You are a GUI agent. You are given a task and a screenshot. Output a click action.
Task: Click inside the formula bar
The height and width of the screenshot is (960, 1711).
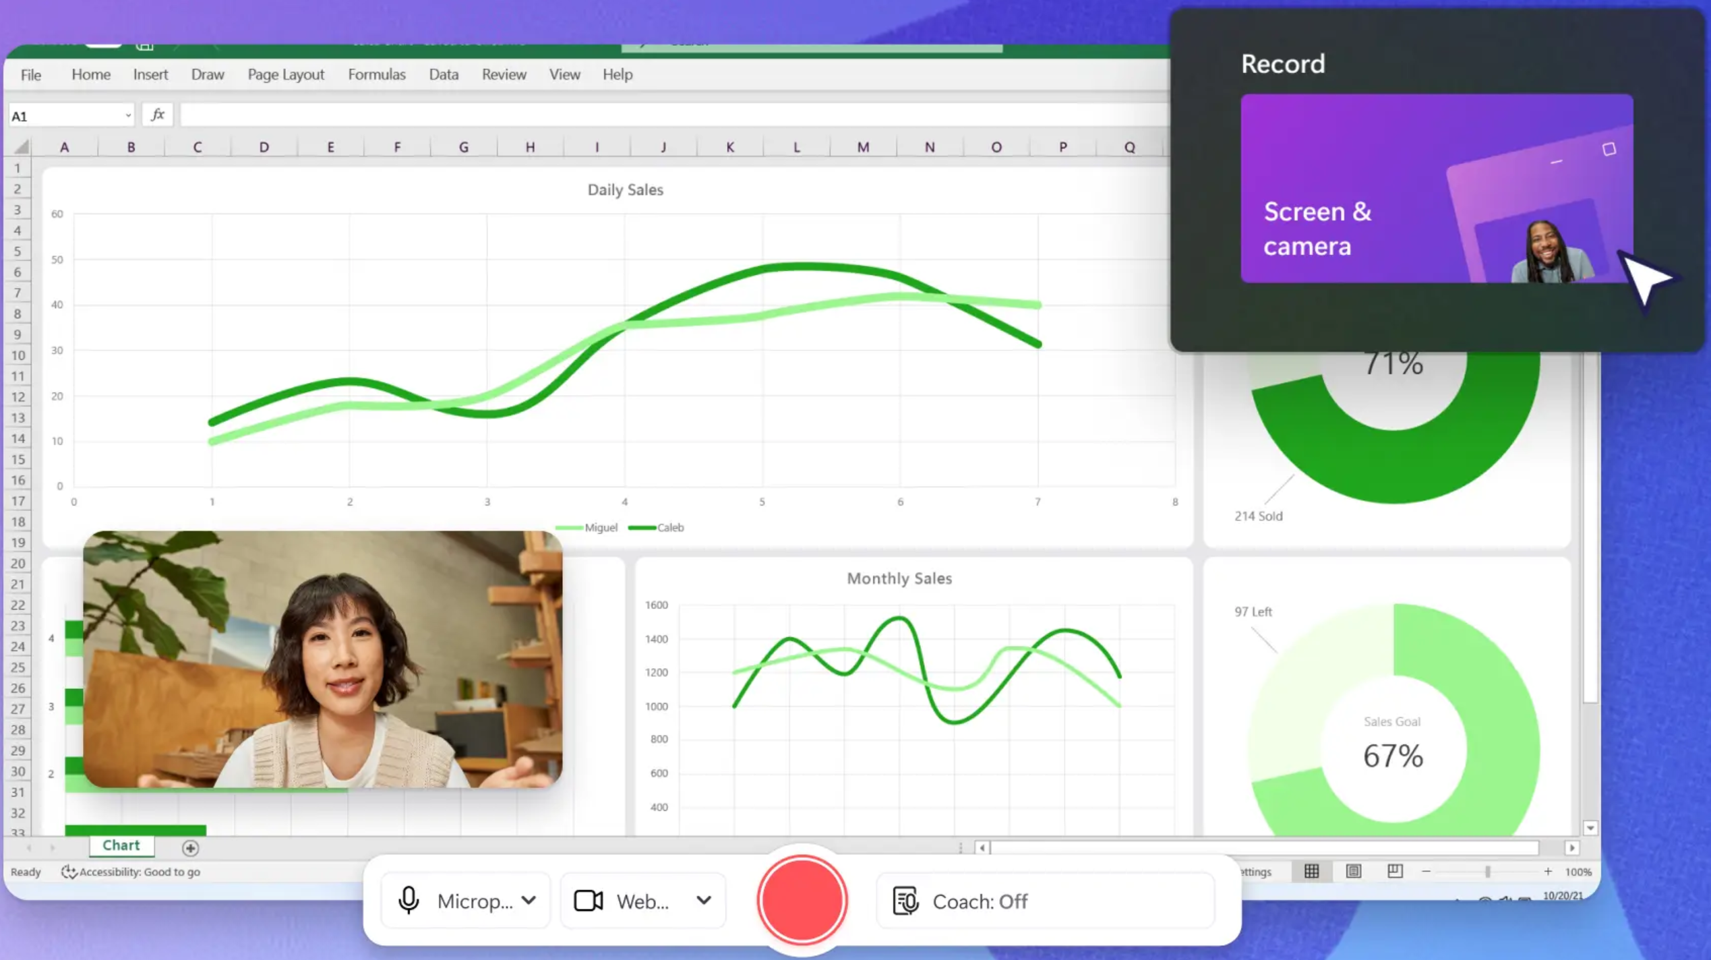click(674, 115)
